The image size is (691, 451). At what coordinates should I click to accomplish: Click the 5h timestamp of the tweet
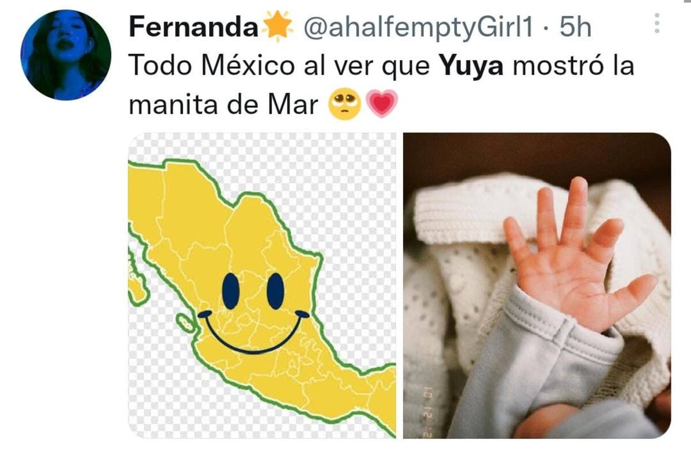[x=575, y=26]
